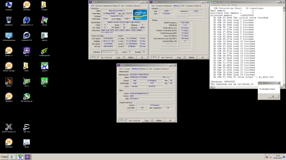Image resolution: width=286 pixels, height=160 pixels.
Task: Click Validate in the Mainboard CPU-Z window
Action: 159,121
